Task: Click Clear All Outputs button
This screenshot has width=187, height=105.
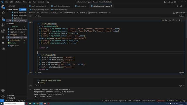Action: (x=68, y=13)
